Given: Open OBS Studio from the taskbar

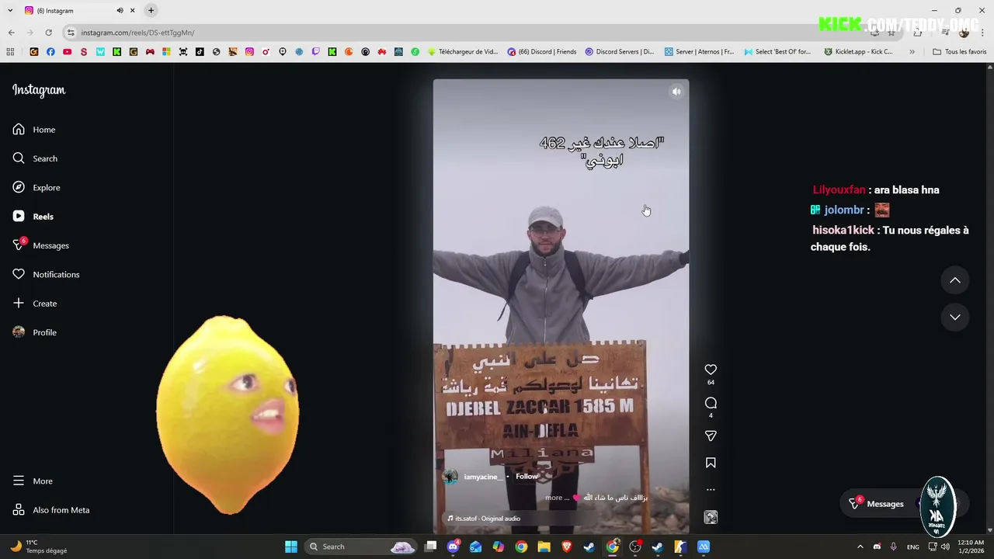Looking at the screenshot, I should point(635,547).
